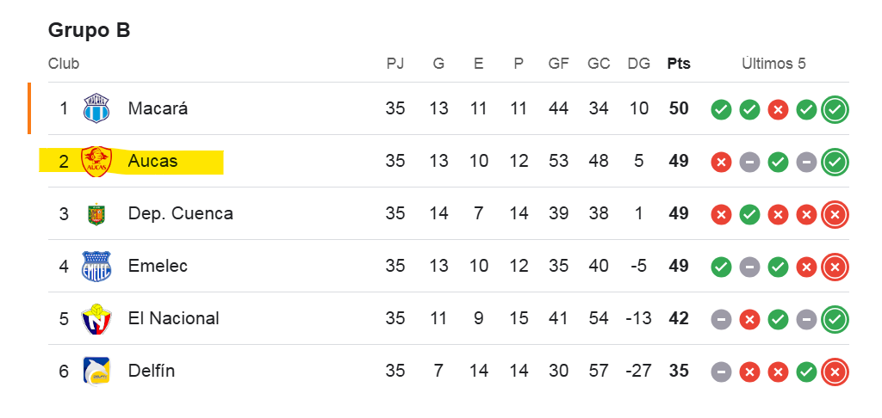Click Delfín's most recent circled loss icon

[835, 372]
